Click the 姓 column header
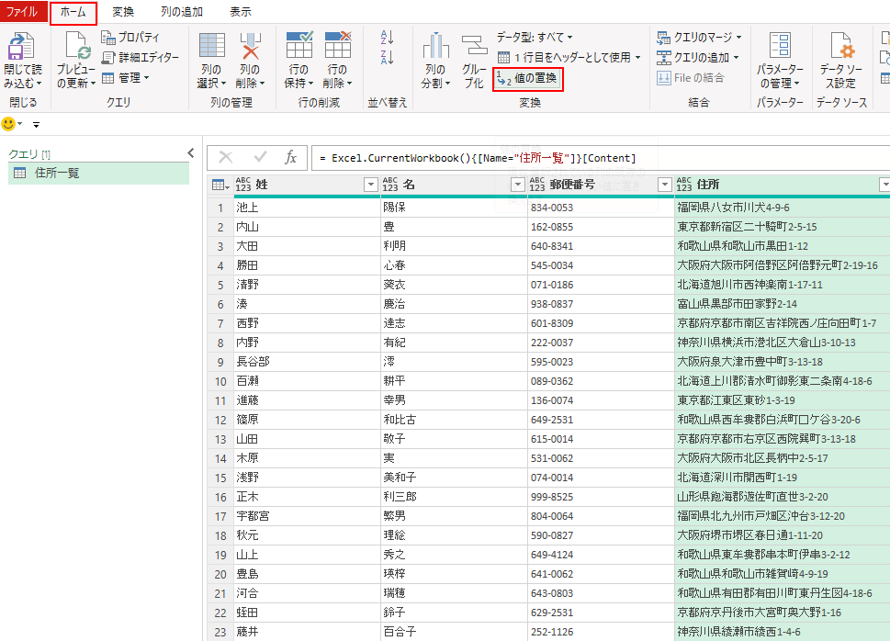Screen dimensions: 890x641 coord(307,185)
